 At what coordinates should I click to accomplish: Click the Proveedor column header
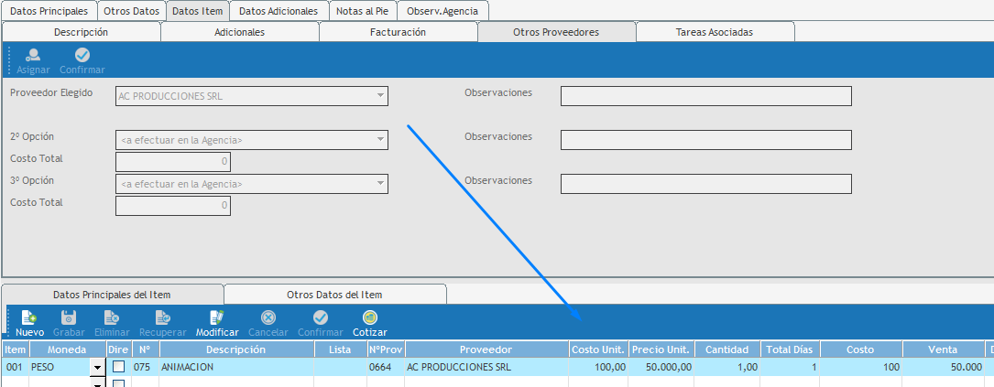pyautogui.click(x=486, y=349)
